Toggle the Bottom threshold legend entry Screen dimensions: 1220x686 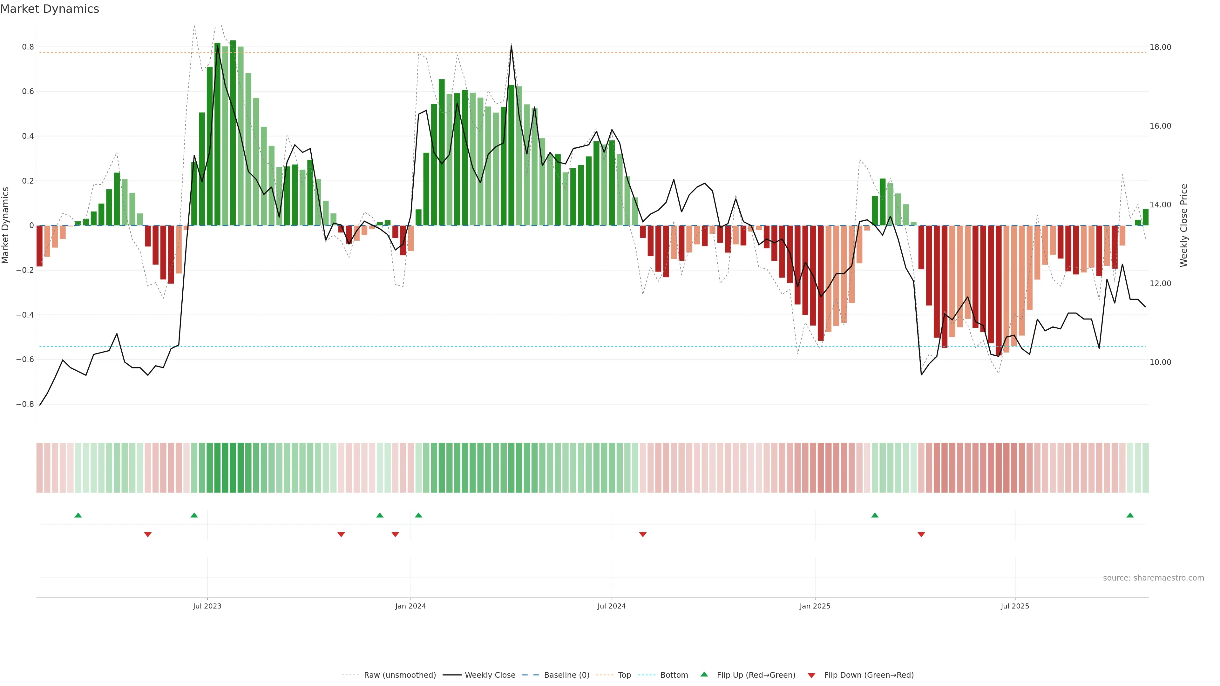click(674, 675)
